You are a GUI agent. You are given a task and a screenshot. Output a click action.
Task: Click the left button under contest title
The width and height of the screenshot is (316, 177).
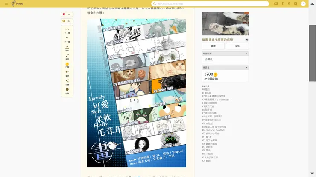pos(213,46)
